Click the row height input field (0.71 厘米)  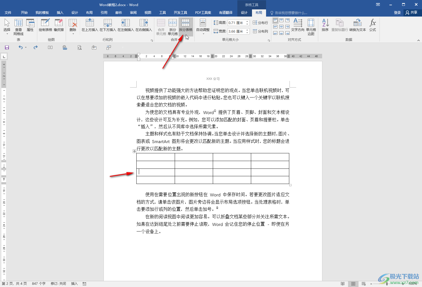coord(236,23)
